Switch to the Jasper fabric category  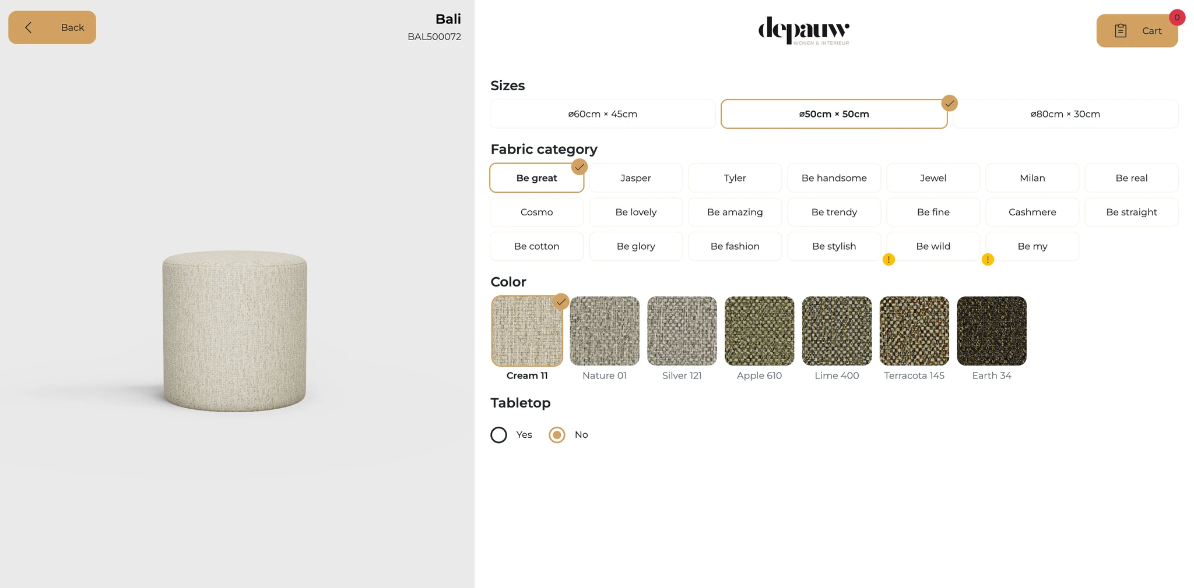(635, 178)
